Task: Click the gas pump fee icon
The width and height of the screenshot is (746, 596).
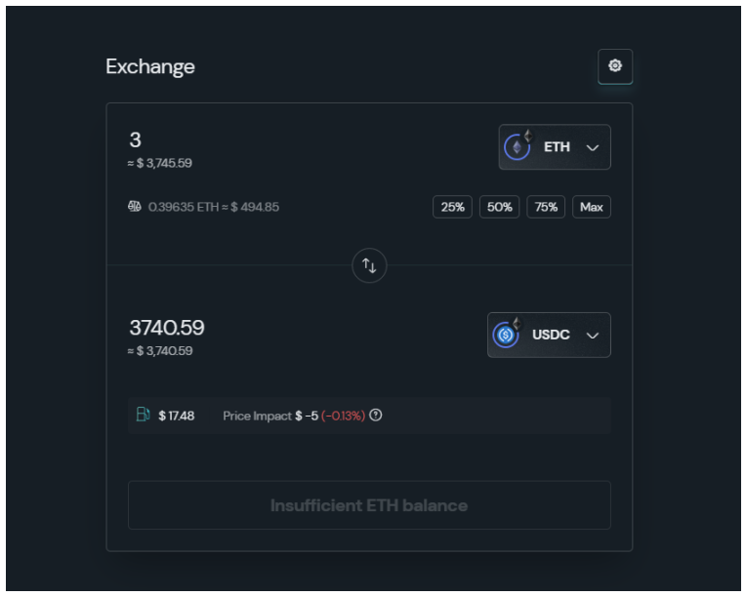Action: (x=144, y=415)
